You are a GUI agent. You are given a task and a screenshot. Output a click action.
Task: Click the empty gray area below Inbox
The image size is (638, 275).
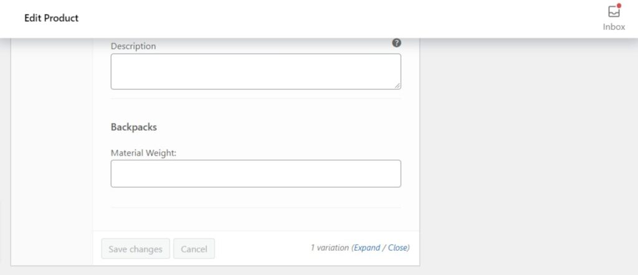tap(530, 156)
